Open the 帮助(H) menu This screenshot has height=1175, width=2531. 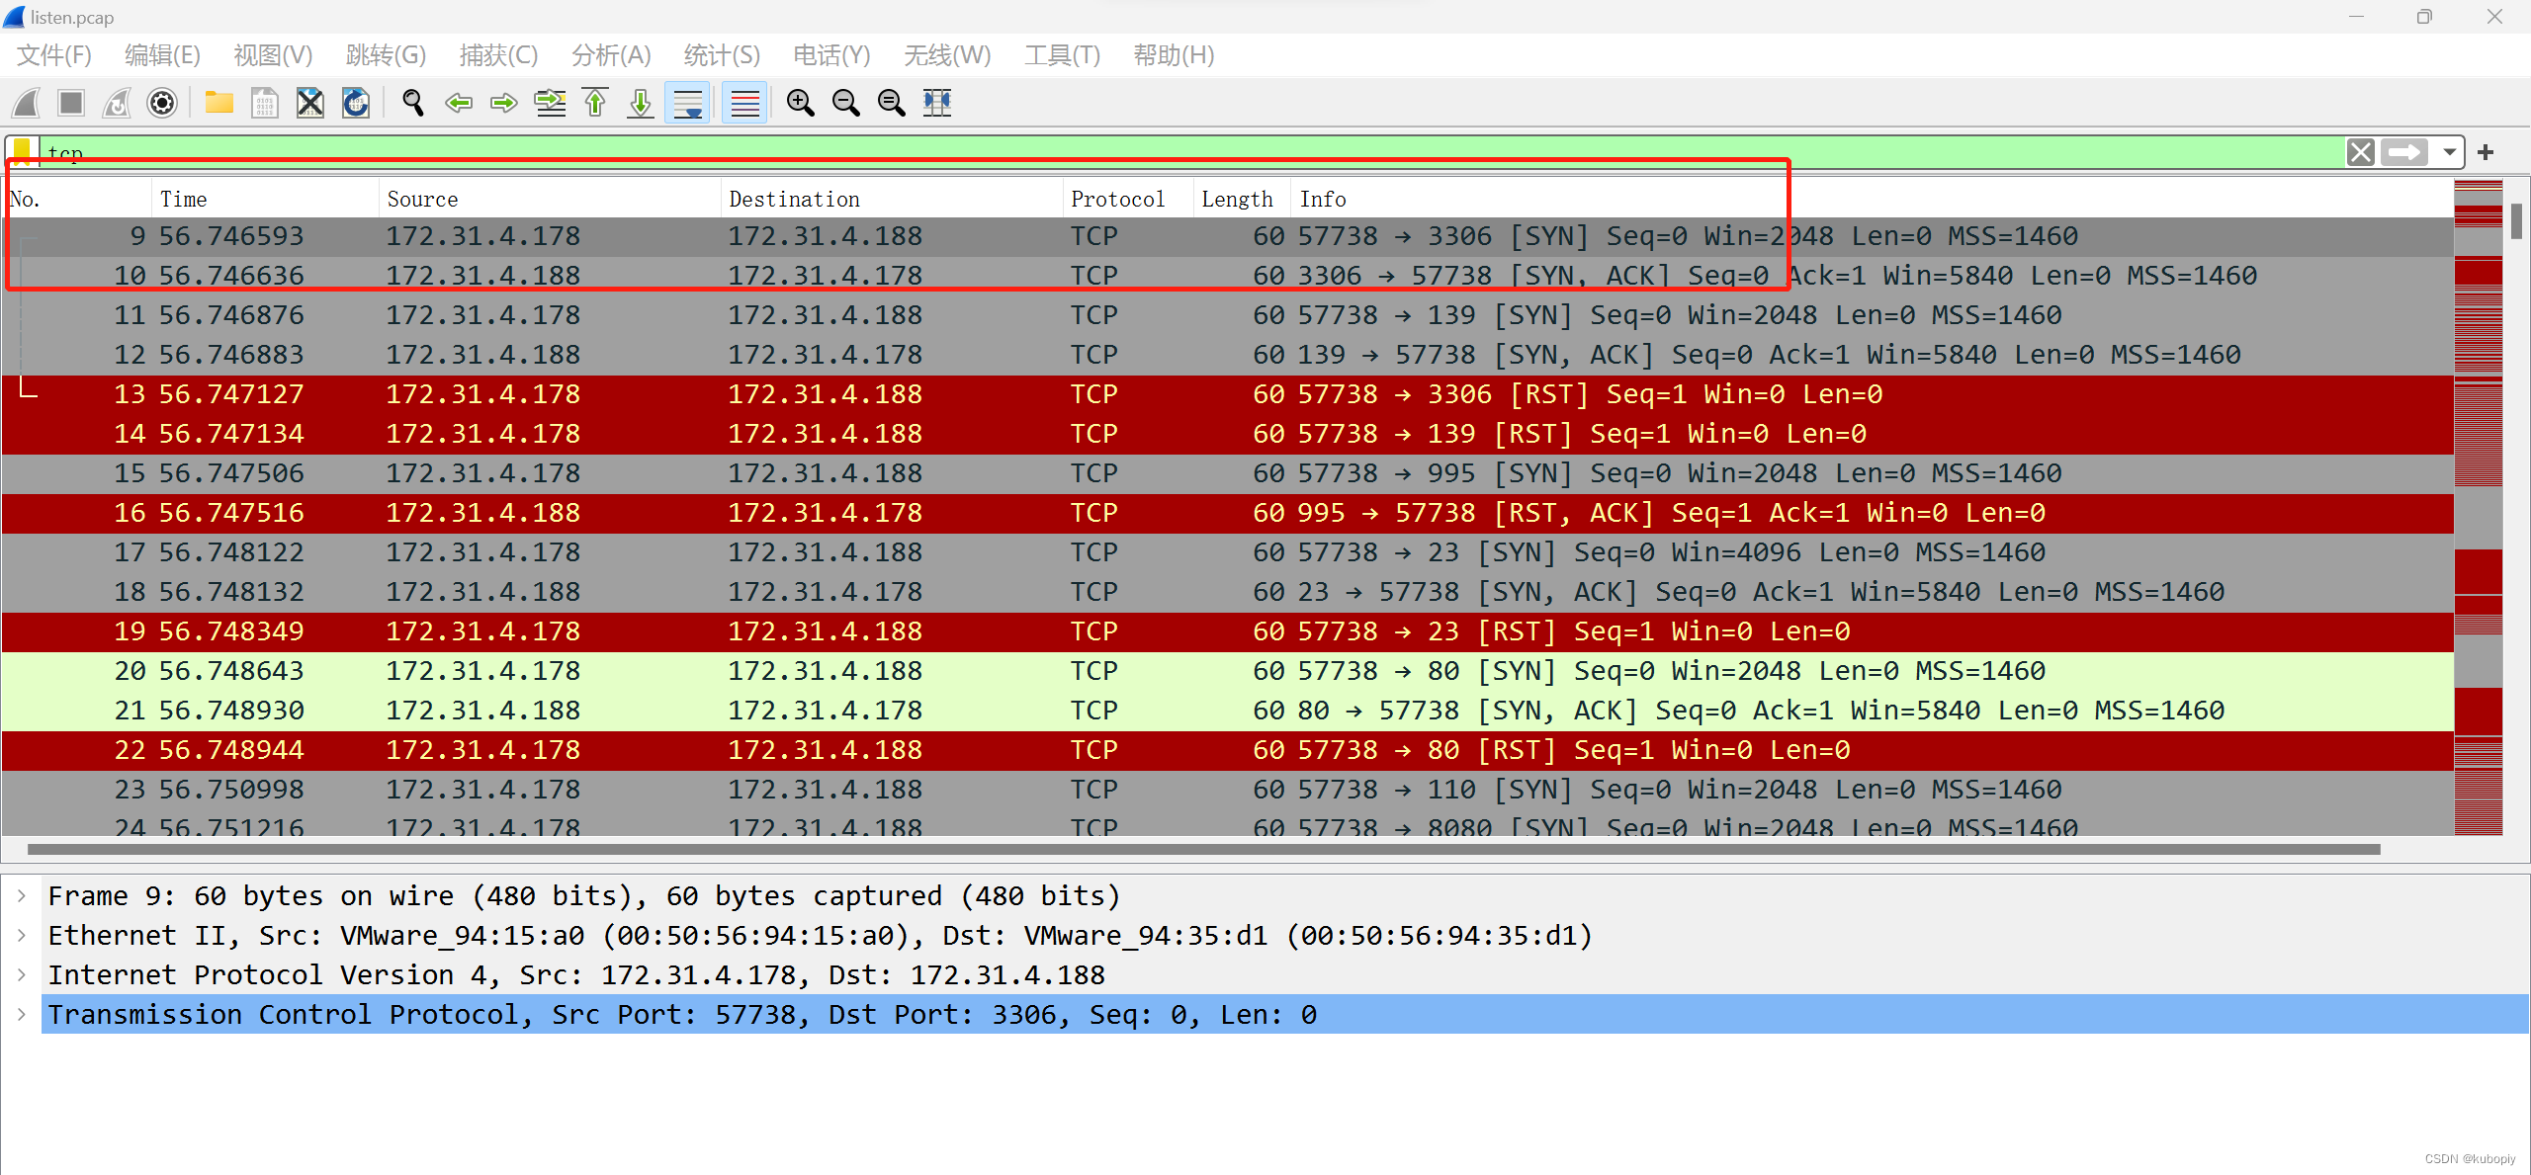[1174, 55]
